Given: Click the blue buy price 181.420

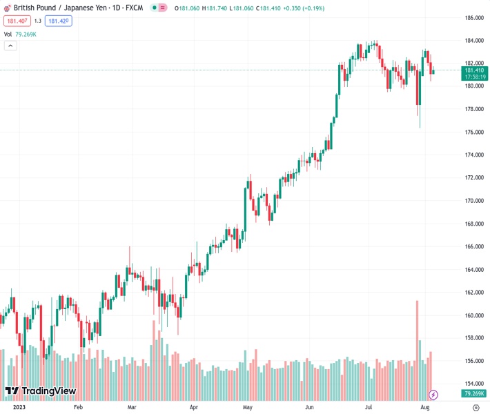Looking at the screenshot, I should pos(59,21).
